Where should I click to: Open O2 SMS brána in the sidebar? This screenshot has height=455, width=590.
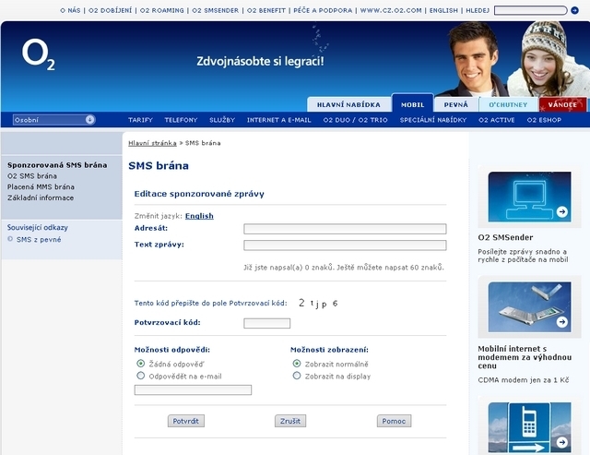pos(32,176)
